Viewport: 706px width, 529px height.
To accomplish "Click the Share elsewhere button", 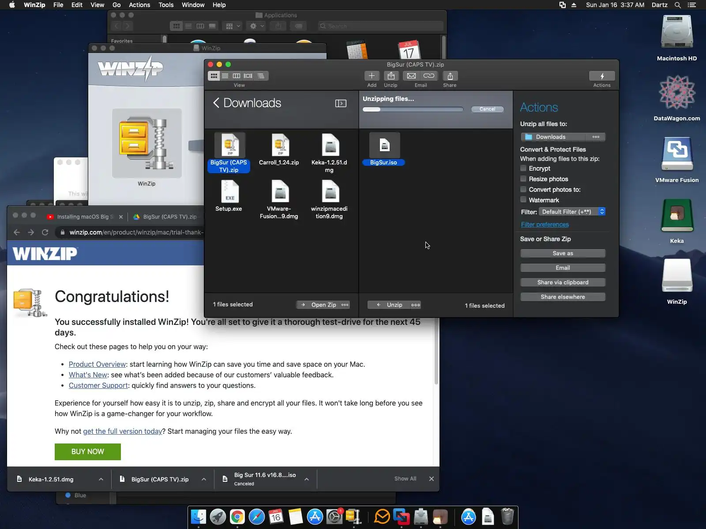I will [x=563, y=297].
